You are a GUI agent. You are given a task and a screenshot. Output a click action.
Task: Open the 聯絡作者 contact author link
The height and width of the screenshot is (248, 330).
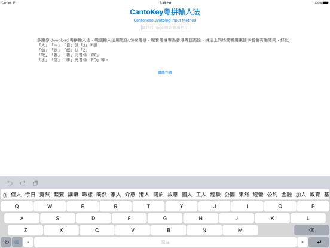[165, 72]
